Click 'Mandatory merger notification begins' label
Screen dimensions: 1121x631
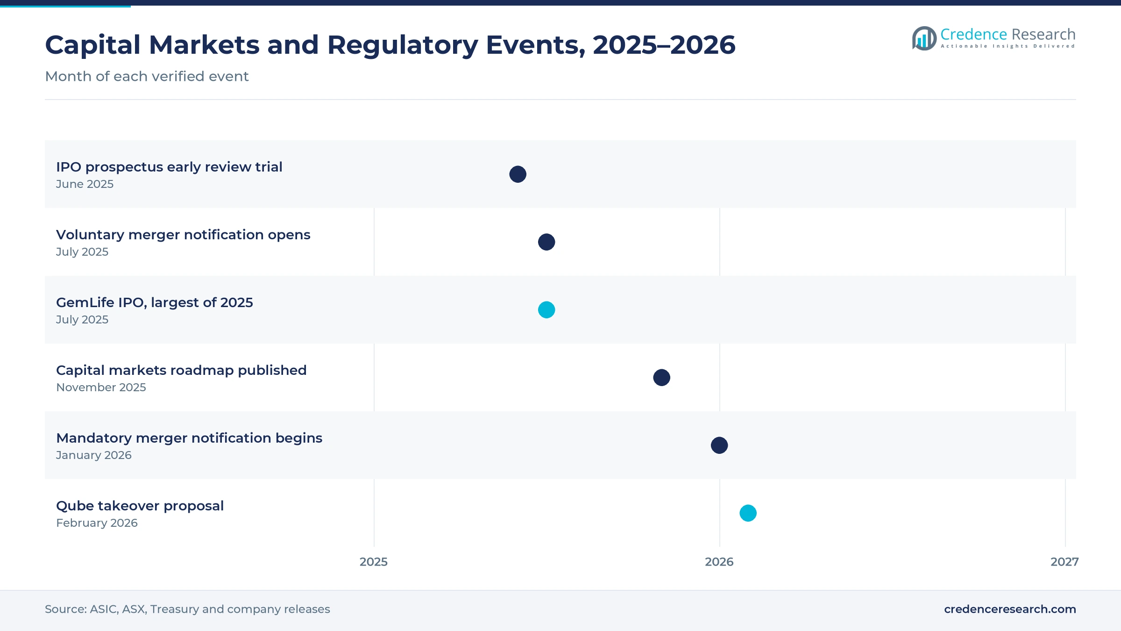[189, 438]
